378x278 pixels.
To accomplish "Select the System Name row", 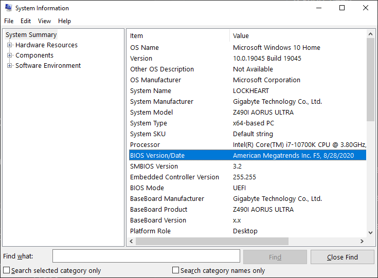I will (247, 91).
